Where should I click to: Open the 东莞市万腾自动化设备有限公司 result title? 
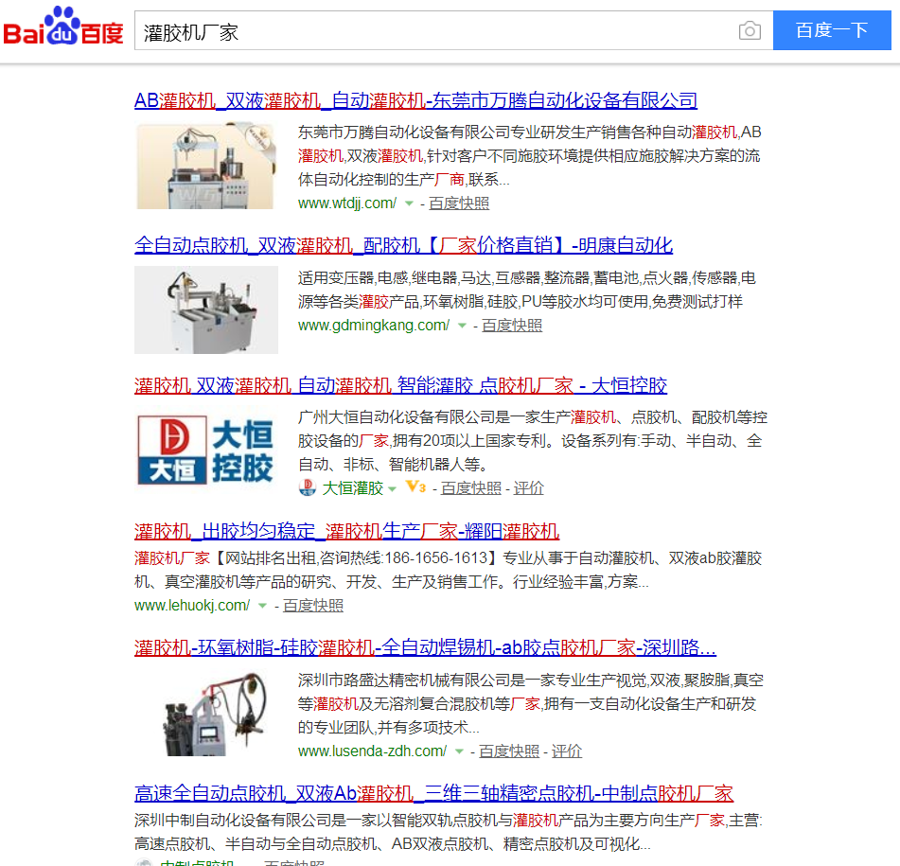[x=415, y=100]
